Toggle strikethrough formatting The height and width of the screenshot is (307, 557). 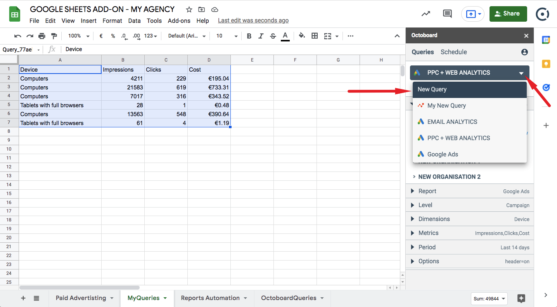(x=273, y=36)
